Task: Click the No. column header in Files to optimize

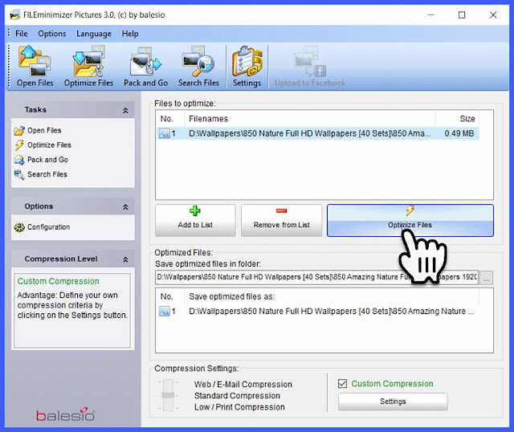Action: (170, 119)
